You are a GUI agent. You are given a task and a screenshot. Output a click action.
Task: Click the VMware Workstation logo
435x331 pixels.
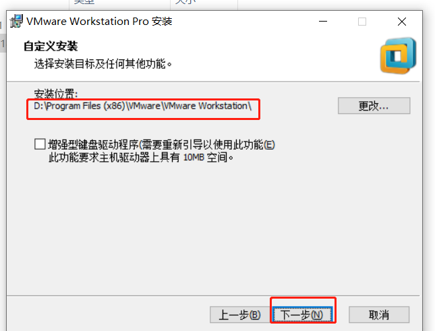[x=398, y=56]
